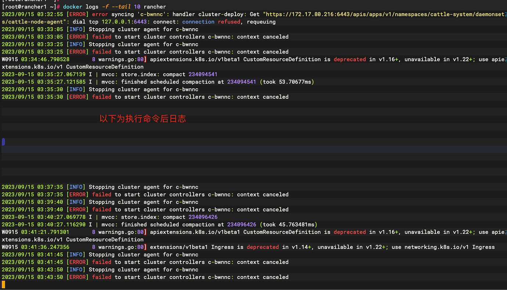Click the [ERROR] tag on the 03:32:55 line
Viewport: 507px width, 290px height.
pos(78,14)
